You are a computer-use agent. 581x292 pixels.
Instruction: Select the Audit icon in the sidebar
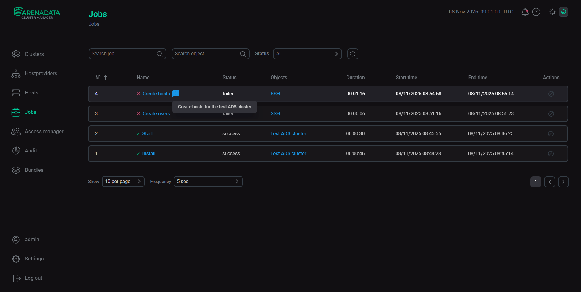pos(16,151)
